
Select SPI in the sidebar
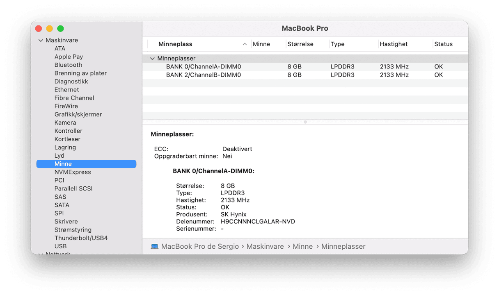click(59, 213)
